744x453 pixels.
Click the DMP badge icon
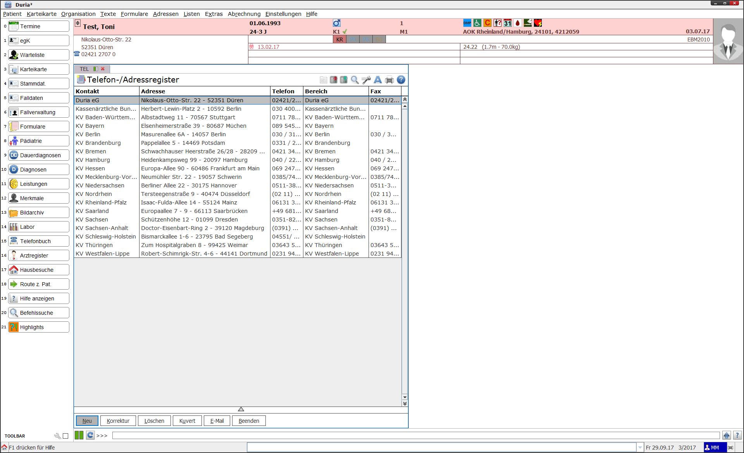(x=467, y=23)
